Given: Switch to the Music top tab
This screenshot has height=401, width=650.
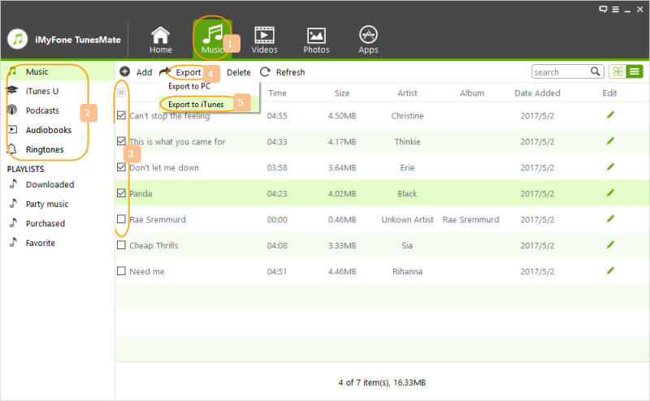Looking at the screenshot, I should coord(212,38).
